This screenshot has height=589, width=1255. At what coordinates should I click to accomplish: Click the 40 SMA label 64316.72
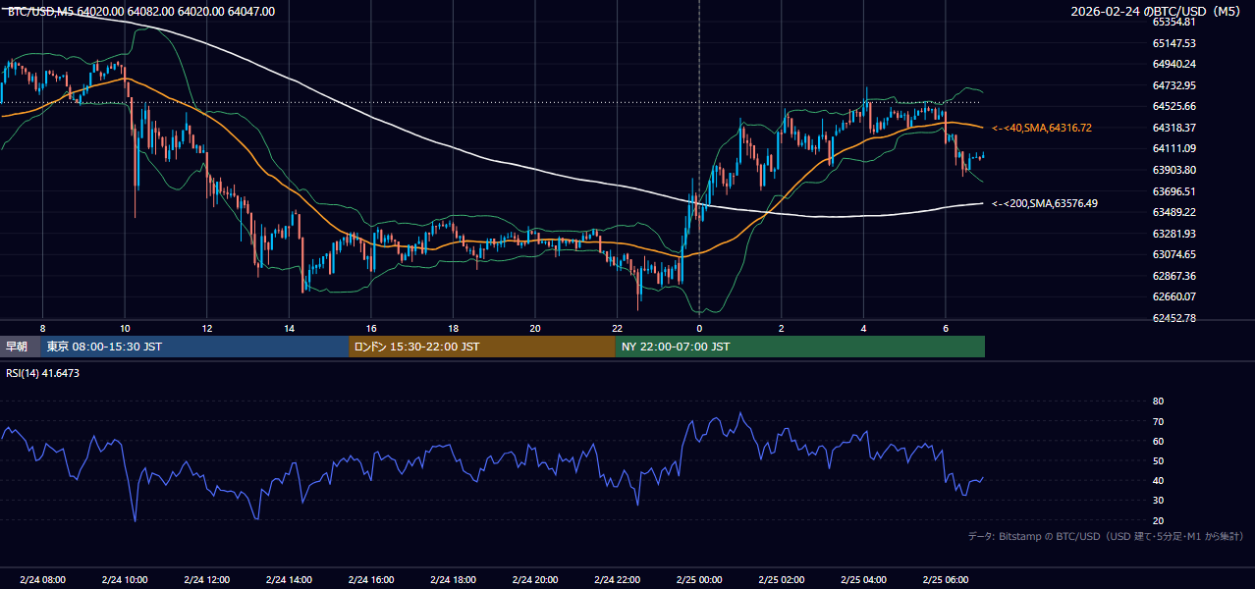tap(1042, 128)
